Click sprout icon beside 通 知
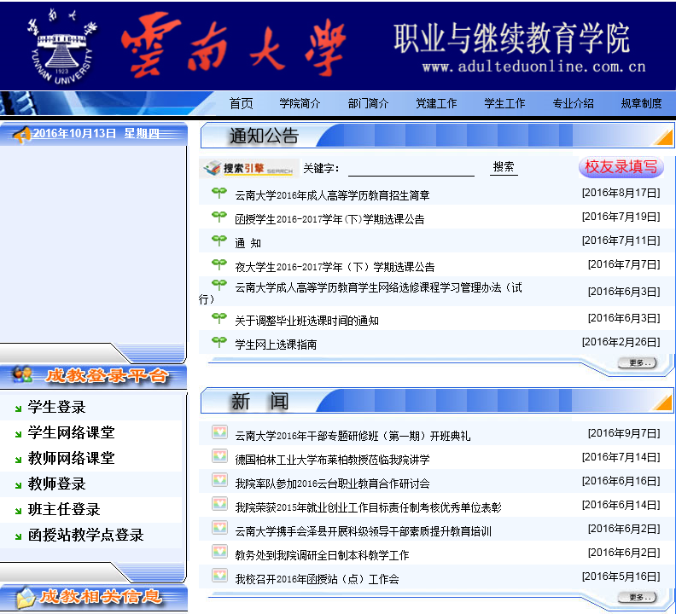 point(219,240)
